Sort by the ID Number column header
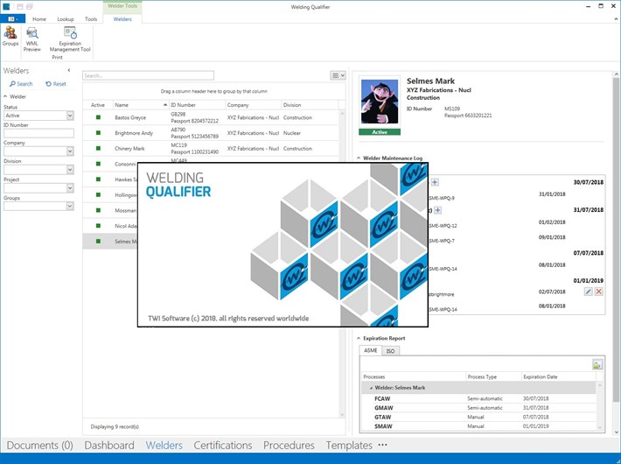 coord(197,105)
